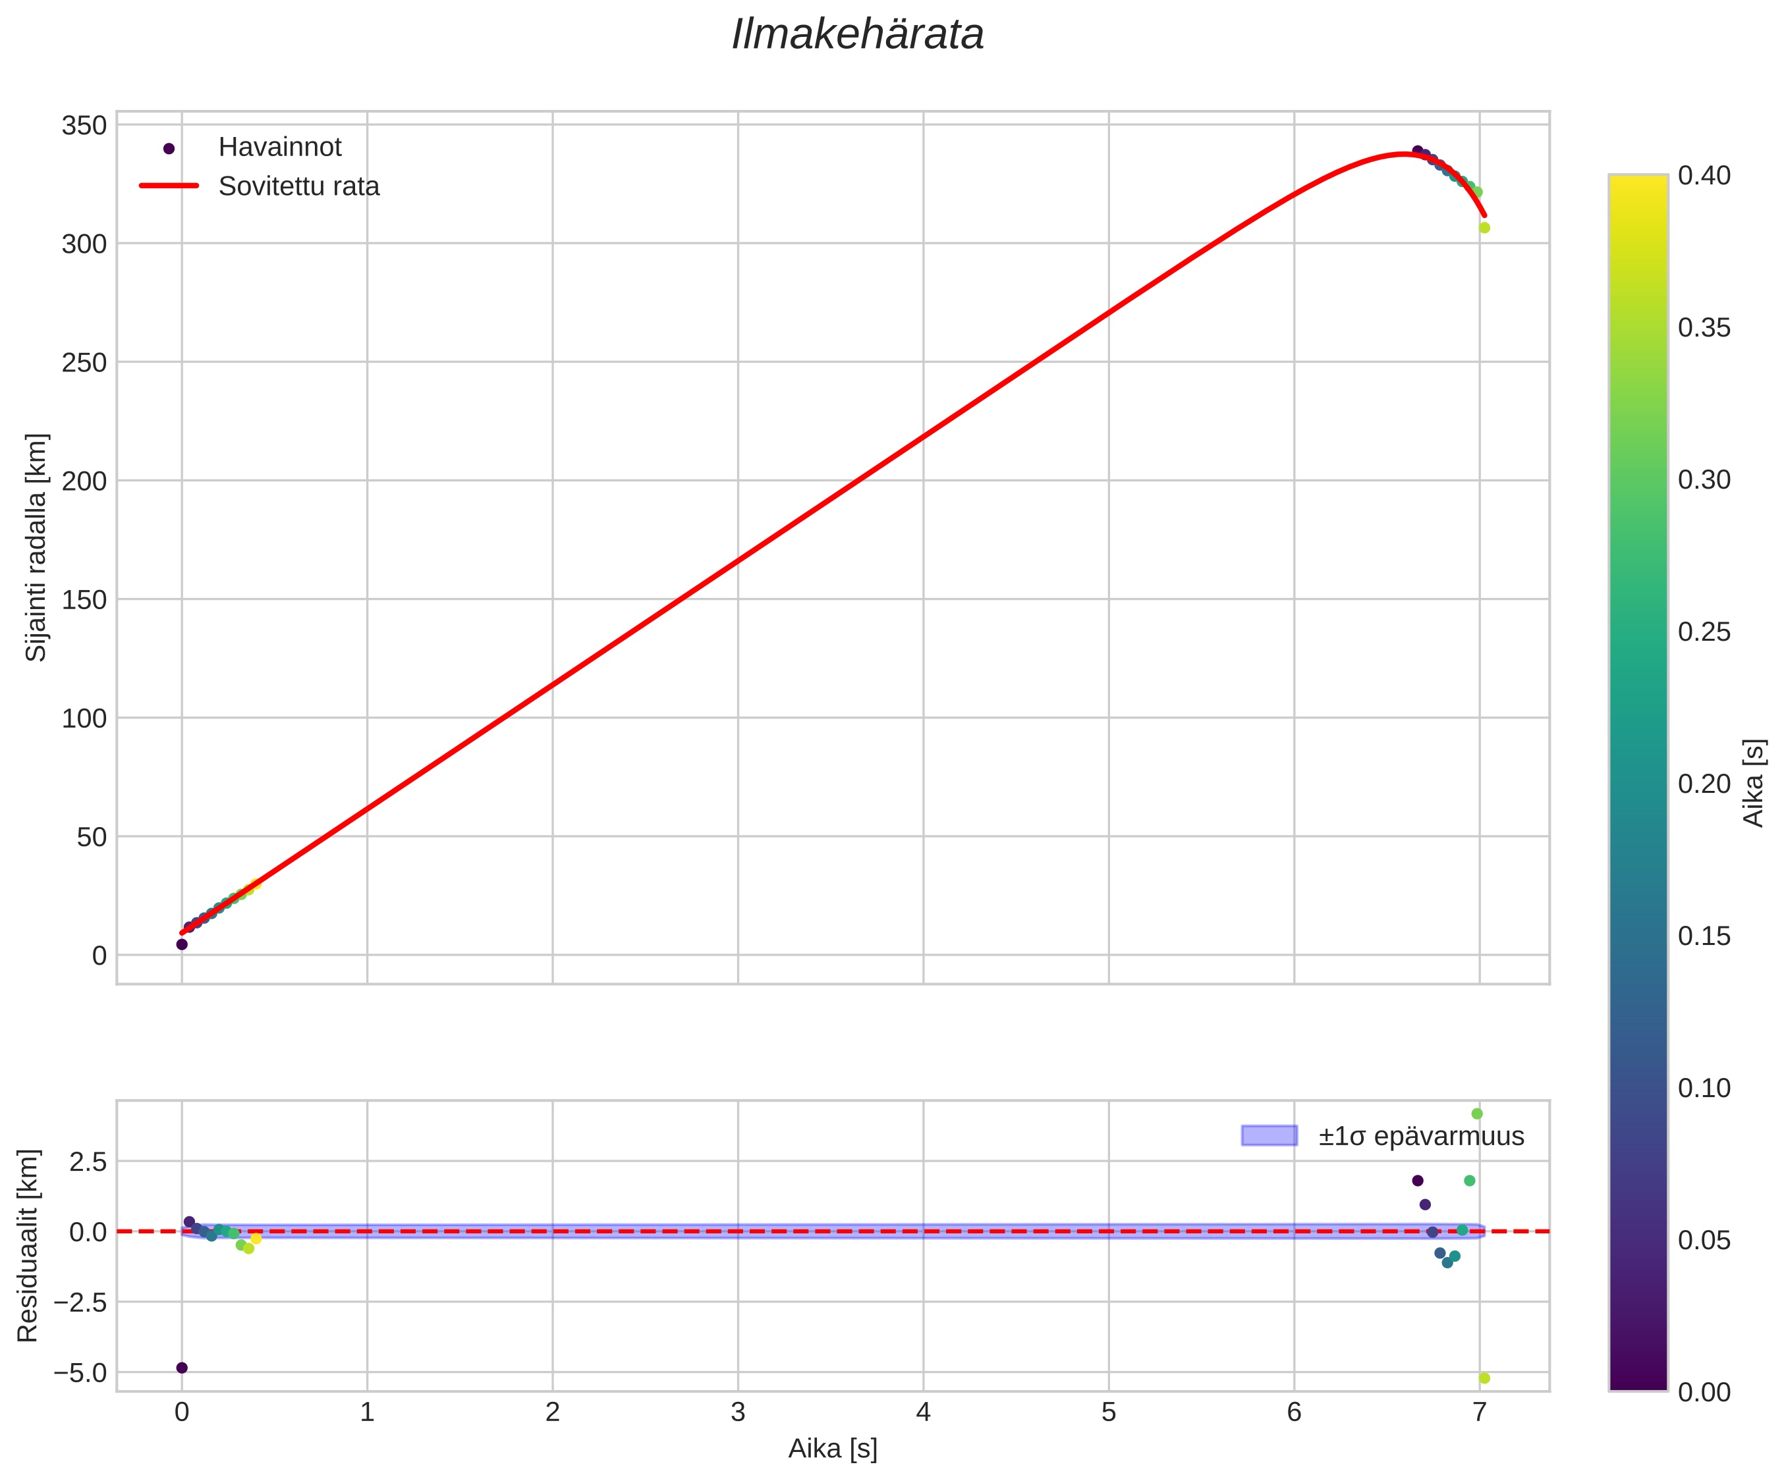The height and width of the screenshot is (1479, 1784).
Task: Click the blue ±1σ epävarmuus legend patch
Action: 1269,1136
